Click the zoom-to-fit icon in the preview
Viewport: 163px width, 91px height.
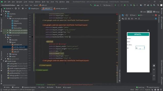pos(154,79)
